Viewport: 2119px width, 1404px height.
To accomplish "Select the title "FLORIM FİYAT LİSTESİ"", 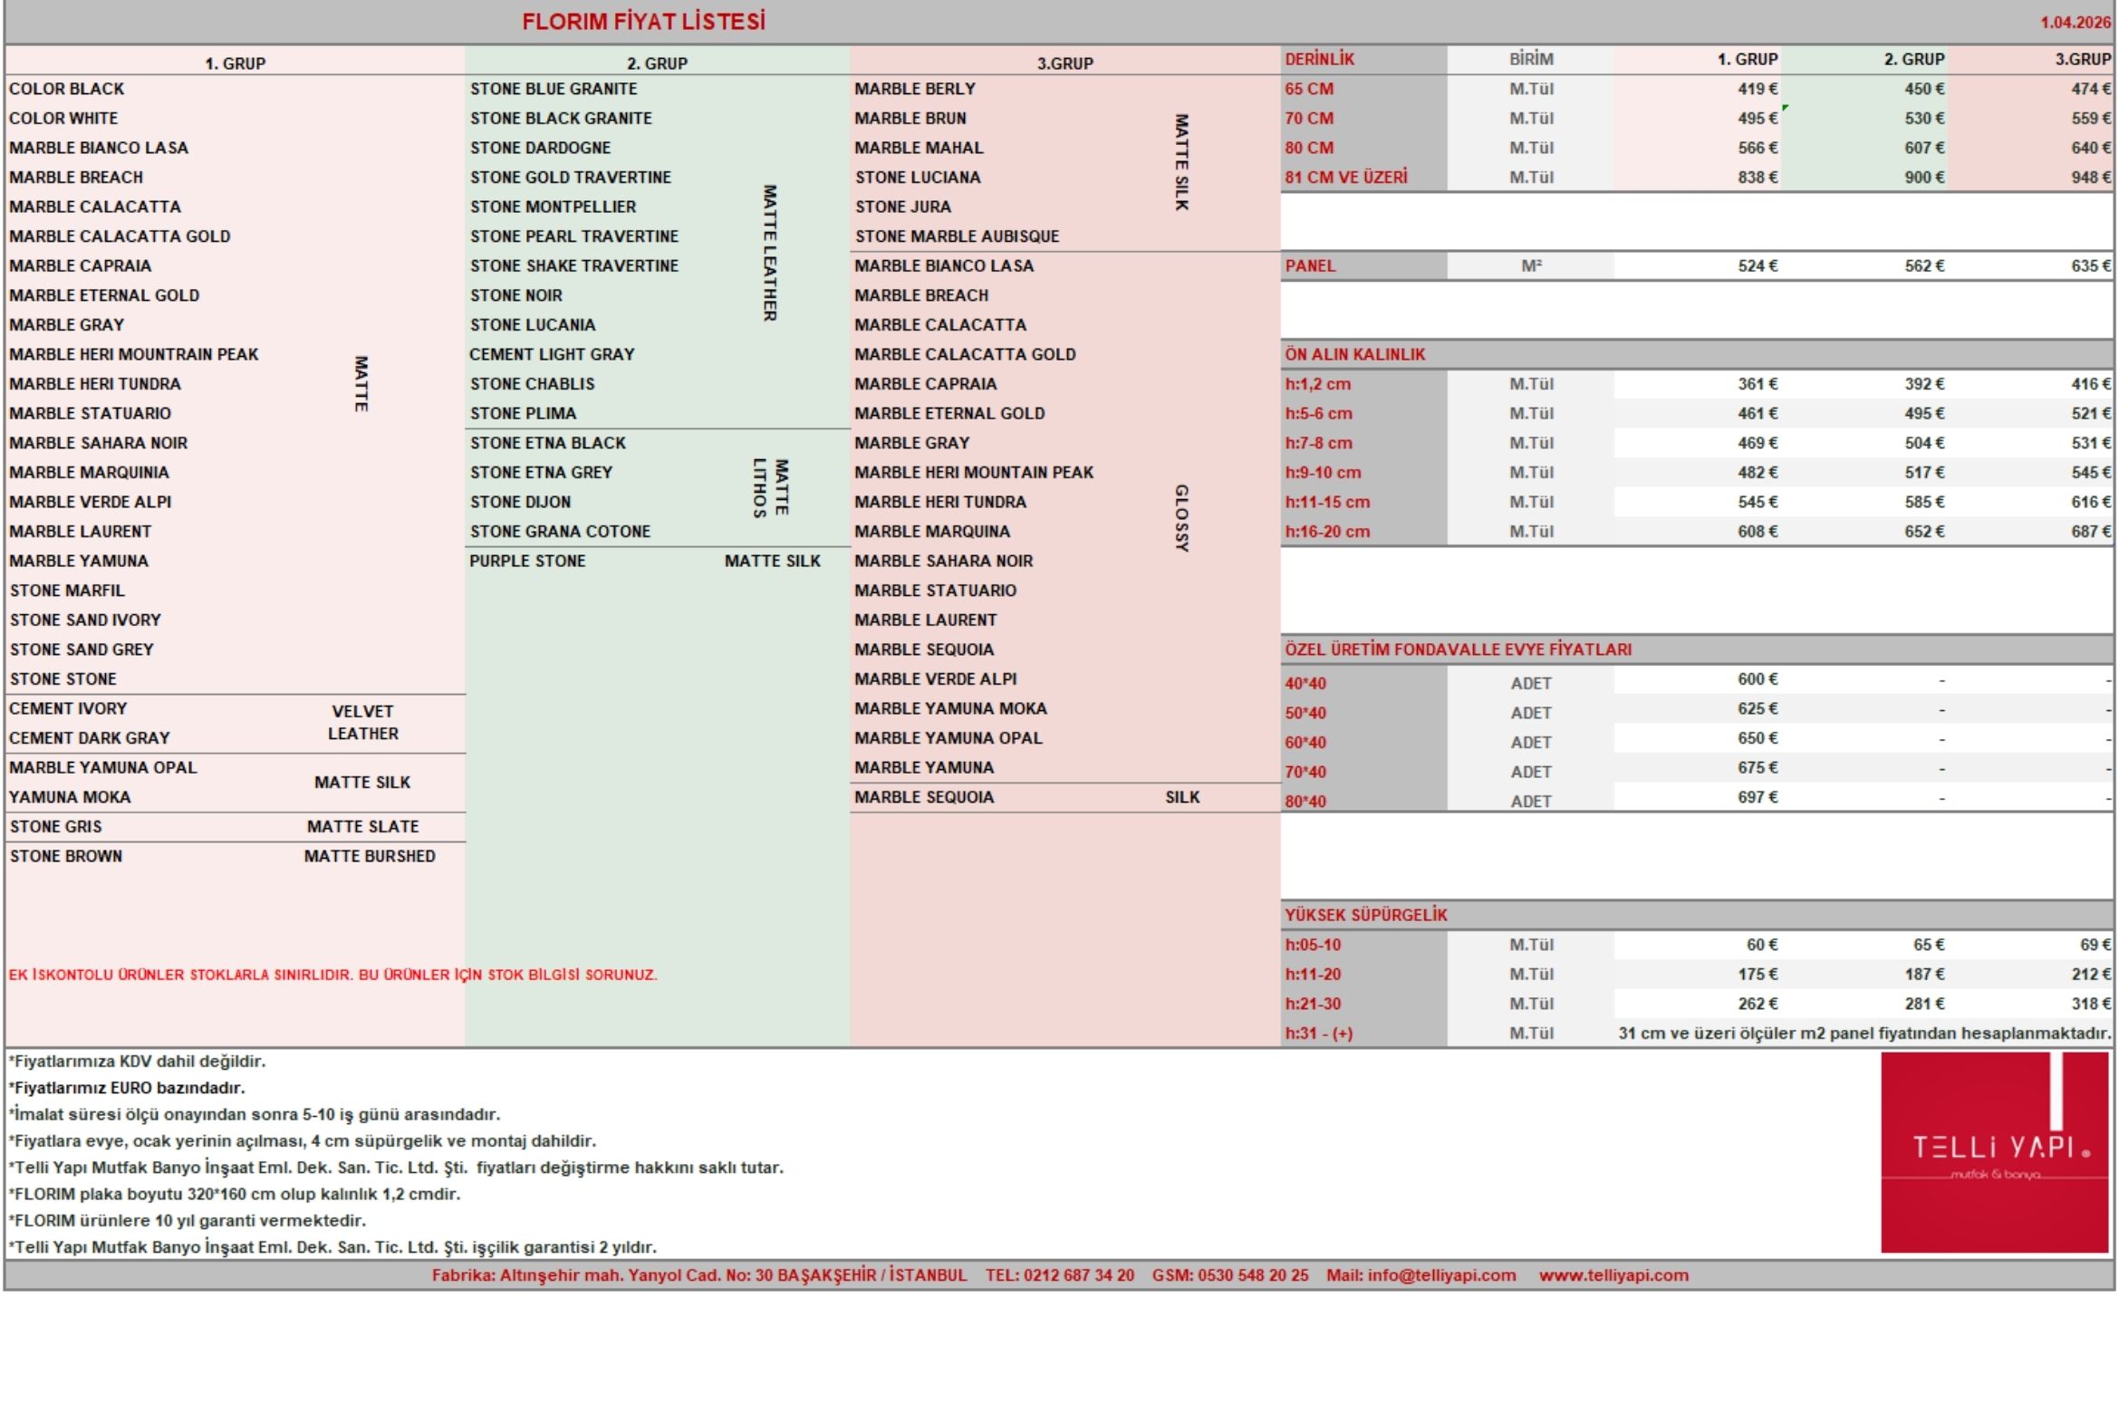I will pyautogui.click(x=643, y=22).
